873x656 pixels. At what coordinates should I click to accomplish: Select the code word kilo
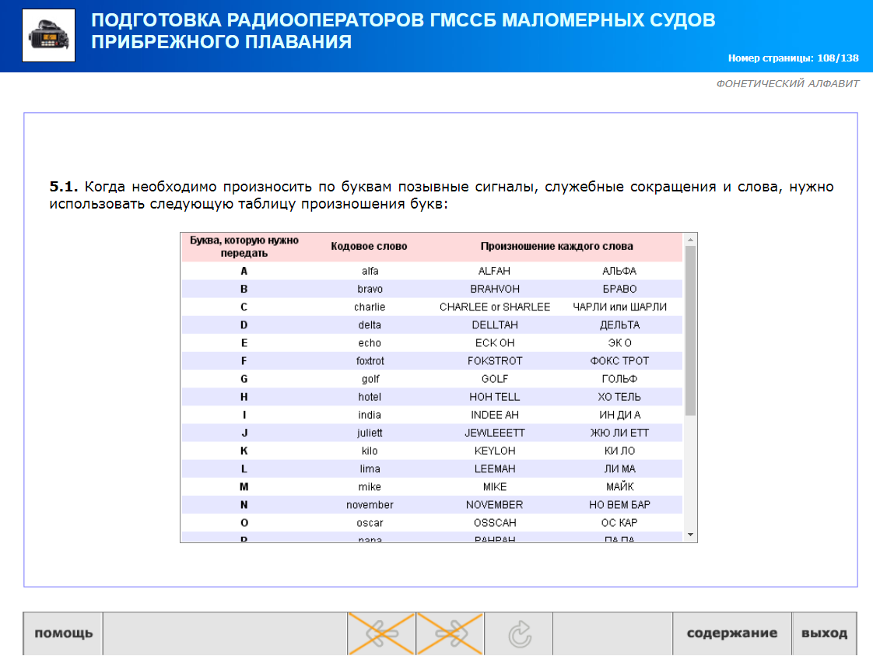370,451
